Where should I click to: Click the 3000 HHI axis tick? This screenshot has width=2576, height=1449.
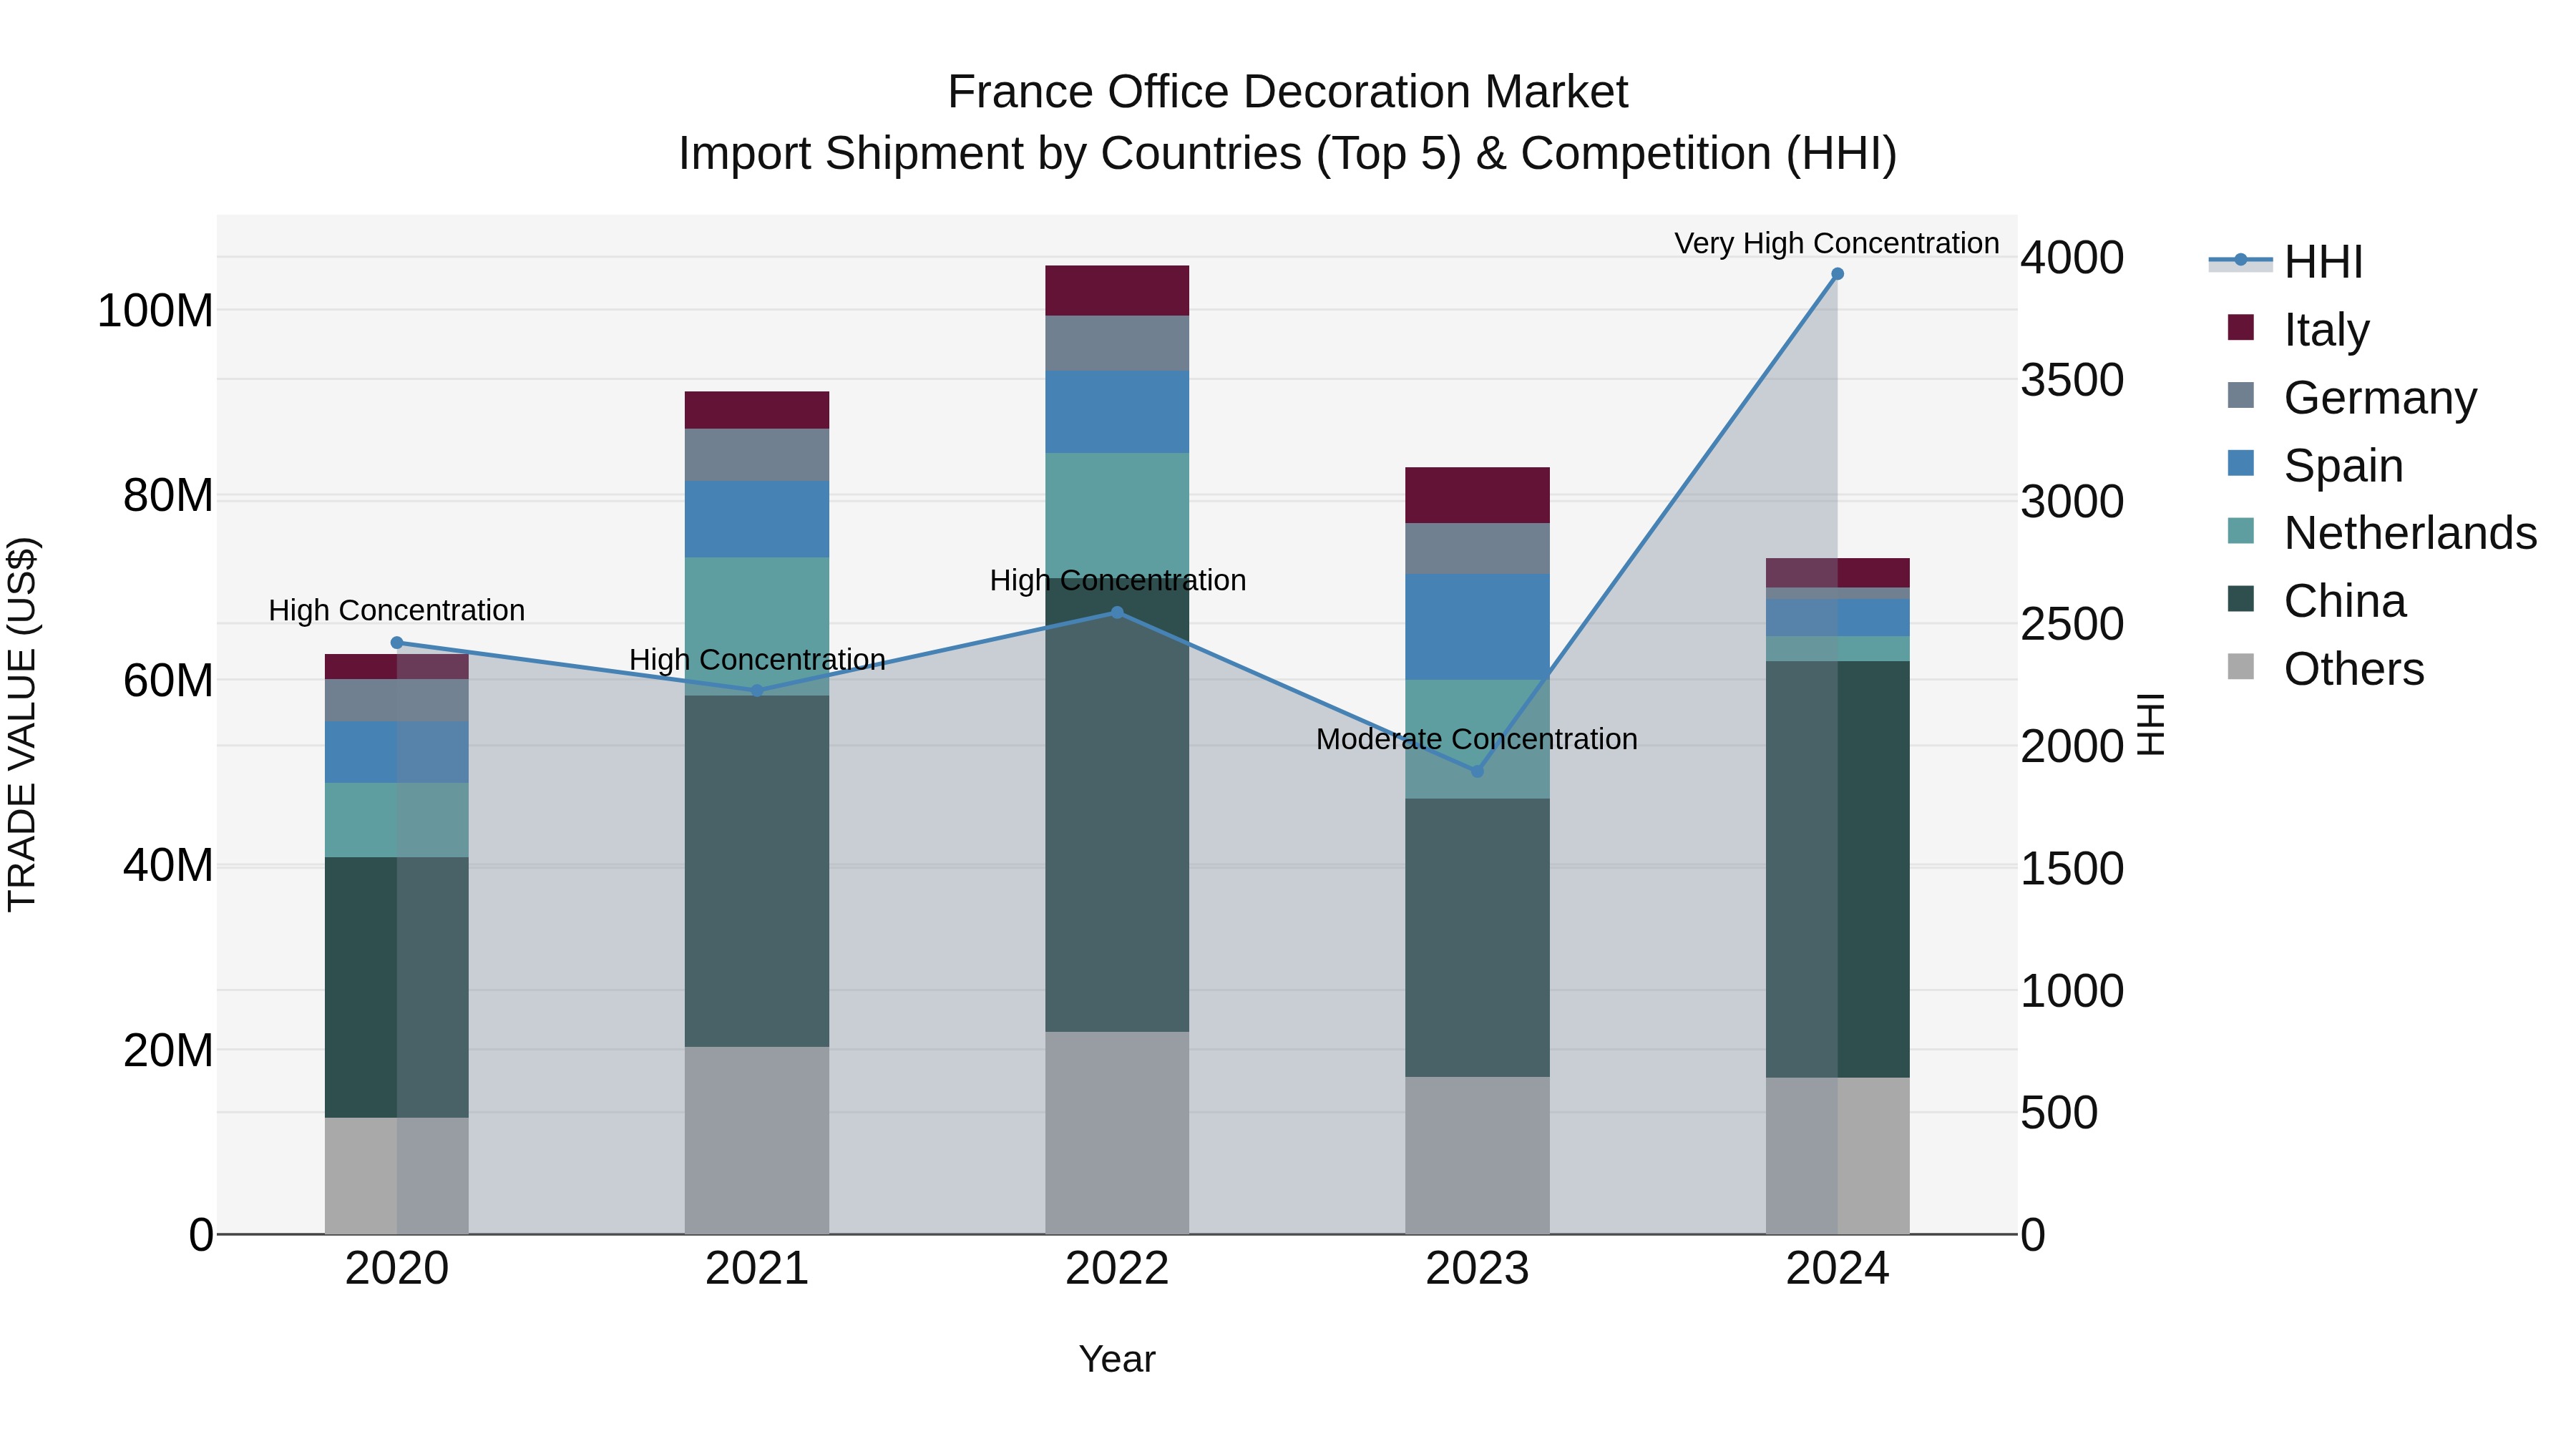click(x=2072, y=502)
